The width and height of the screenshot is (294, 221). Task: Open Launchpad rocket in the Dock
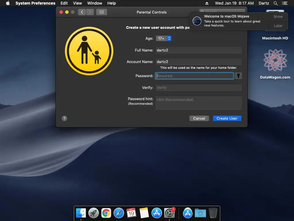coord(94,213)
